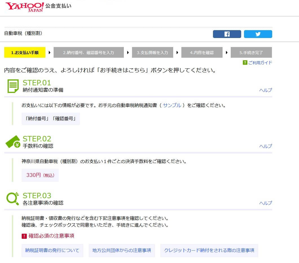Select the 1.お支払い手順 step tab

pyautogui.click(x=25, y=53)
